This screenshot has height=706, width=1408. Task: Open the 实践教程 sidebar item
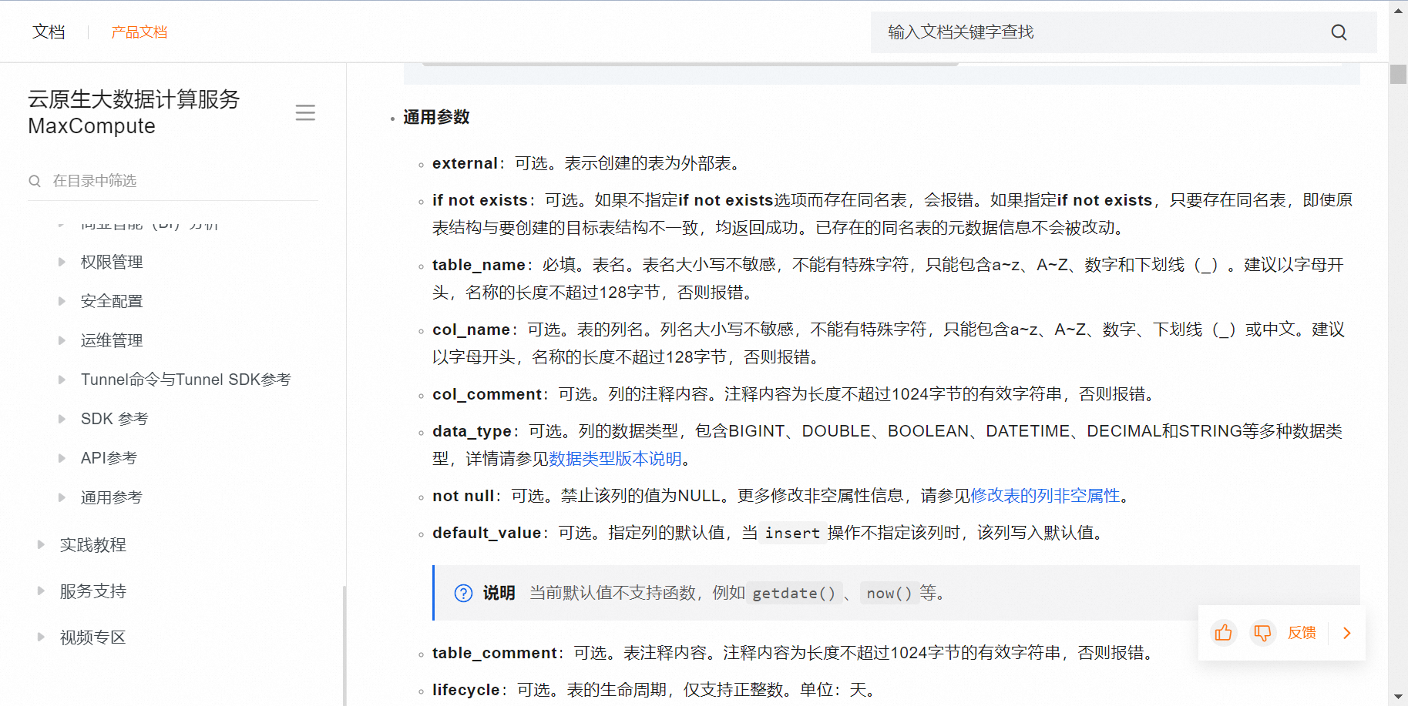tap(93, 545)
